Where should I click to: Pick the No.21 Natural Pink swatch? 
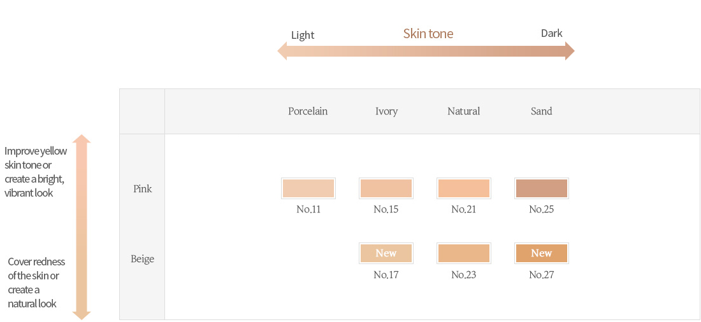point(463,188)
